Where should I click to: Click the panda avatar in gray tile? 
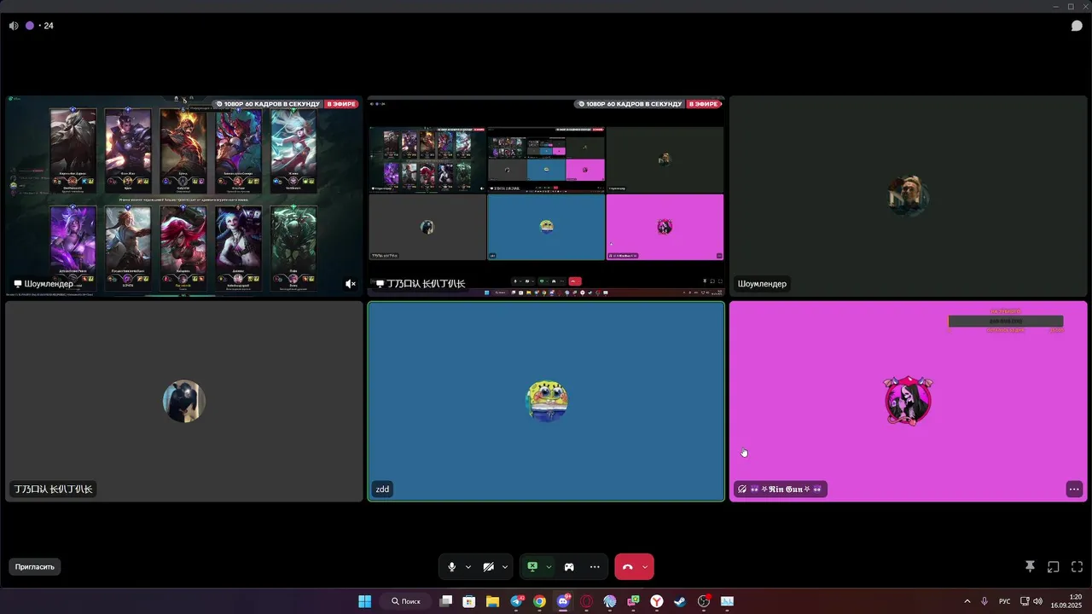pyautogui.click(x=183, y=401)
